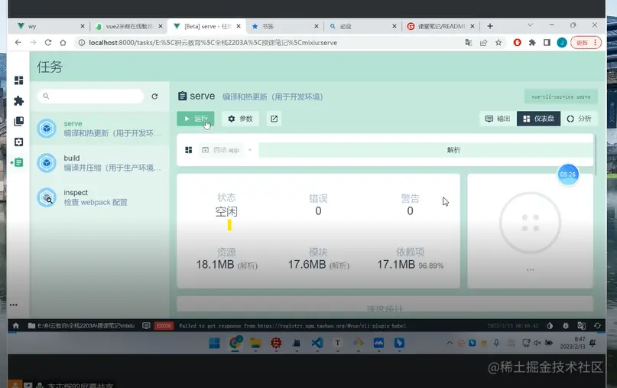
Task: Switch to the vue2米修在线教育 browser tab
Action: pos(129,26)
